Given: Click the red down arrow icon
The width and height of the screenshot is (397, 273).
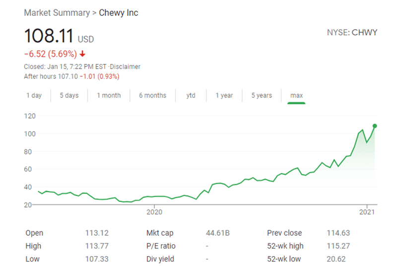Looking at the screenshot, I should pyautogui.click(x=82, y=54).
